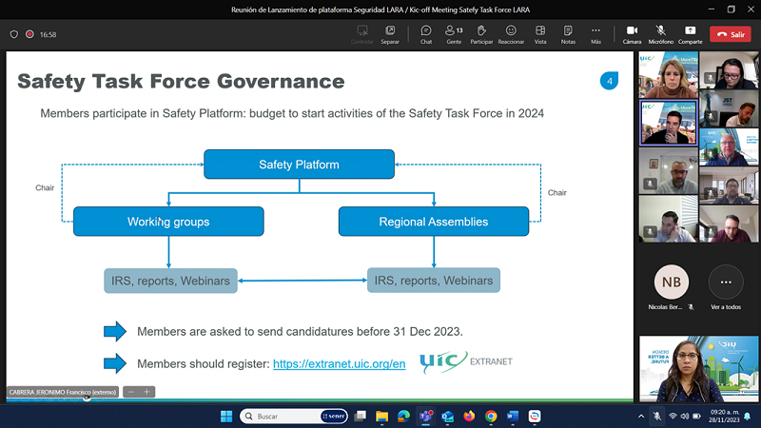
Task: Unmute the Micrófono
Action: pyautogui.click(x=660, y=34)
